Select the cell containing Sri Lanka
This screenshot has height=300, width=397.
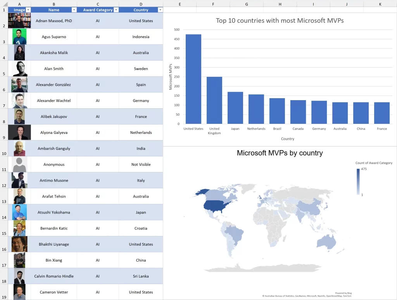(x=141, y=276)
